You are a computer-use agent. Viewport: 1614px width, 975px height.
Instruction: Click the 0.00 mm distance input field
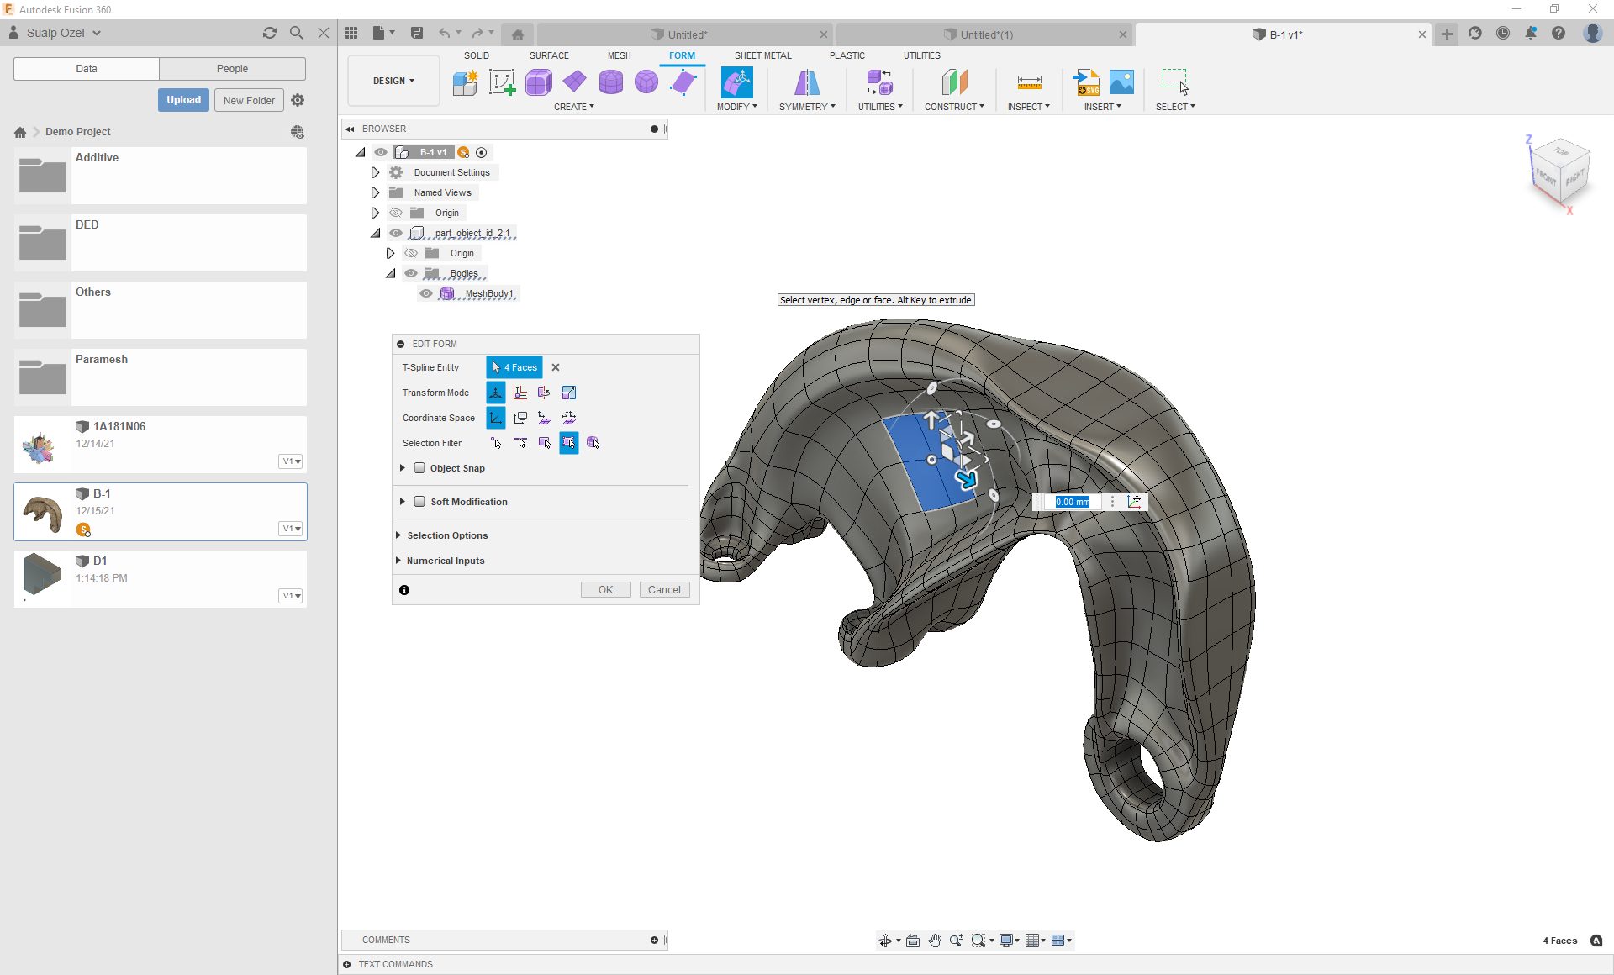1073,502
